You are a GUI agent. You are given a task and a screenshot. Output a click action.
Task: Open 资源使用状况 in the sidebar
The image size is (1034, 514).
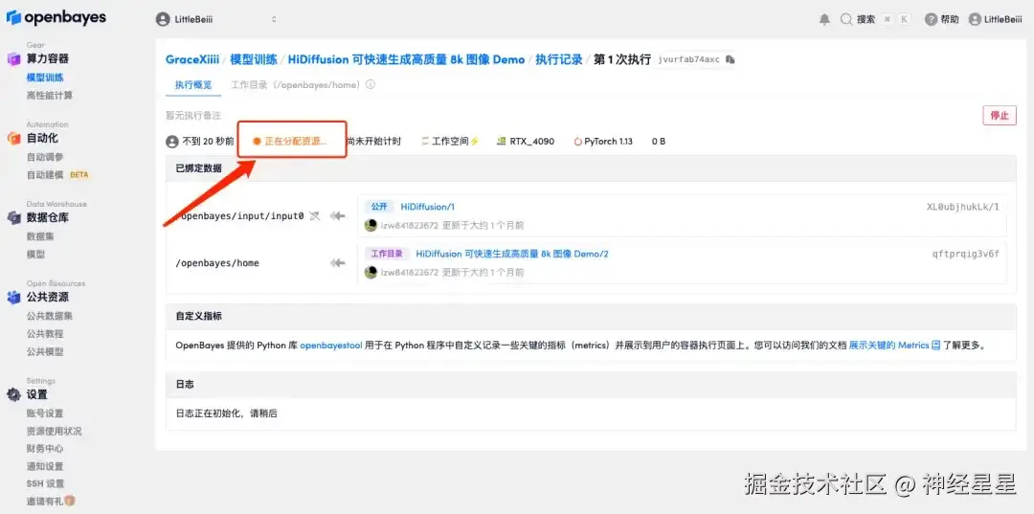pyautogui.click(x=55, y=431)
